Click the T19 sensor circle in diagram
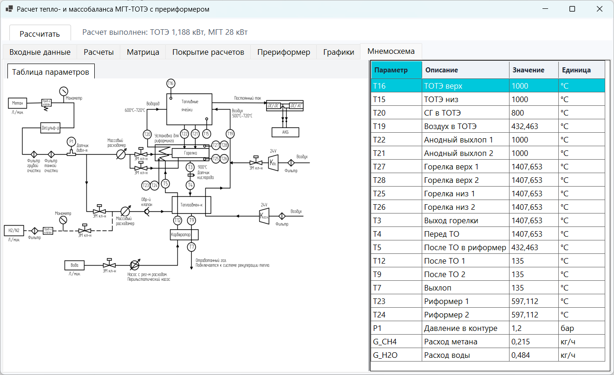The width and height of the screenshot is (614, 375). tap(230, 134)
